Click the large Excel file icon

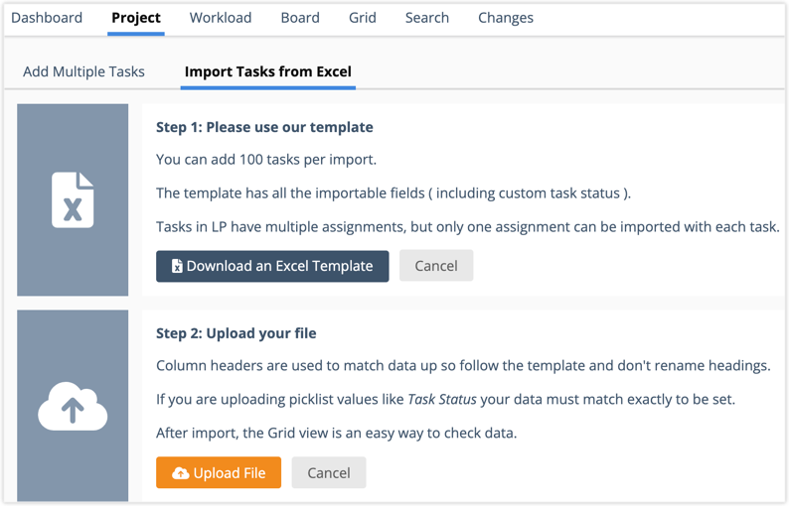point(73,199)
